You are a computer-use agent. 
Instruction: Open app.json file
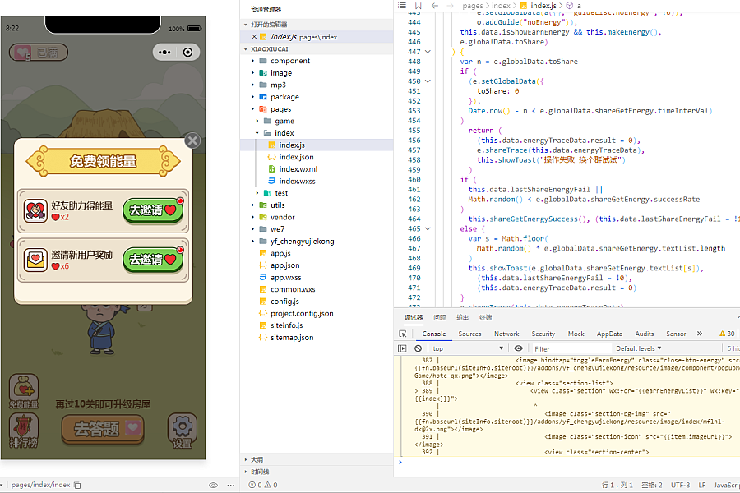317,265
